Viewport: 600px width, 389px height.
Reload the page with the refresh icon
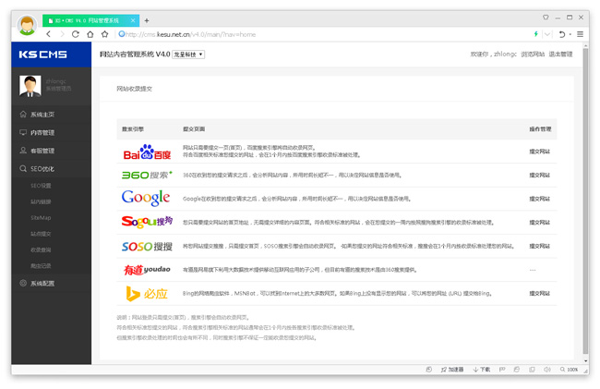point(76,34)
